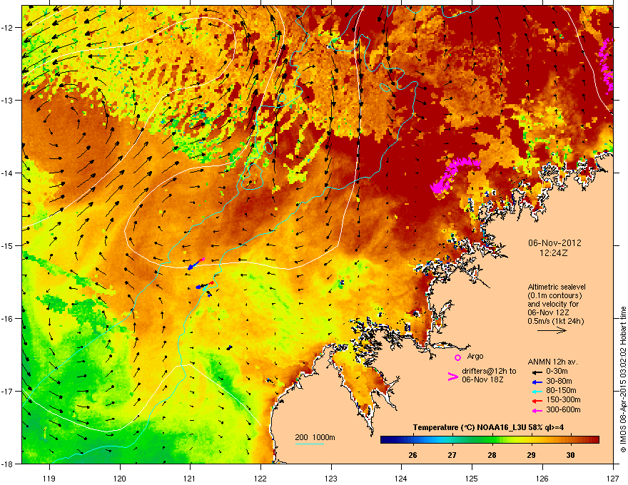Click the temperature colour bar
The width and height of the screenshot is (628, 485).
(490, 440)
